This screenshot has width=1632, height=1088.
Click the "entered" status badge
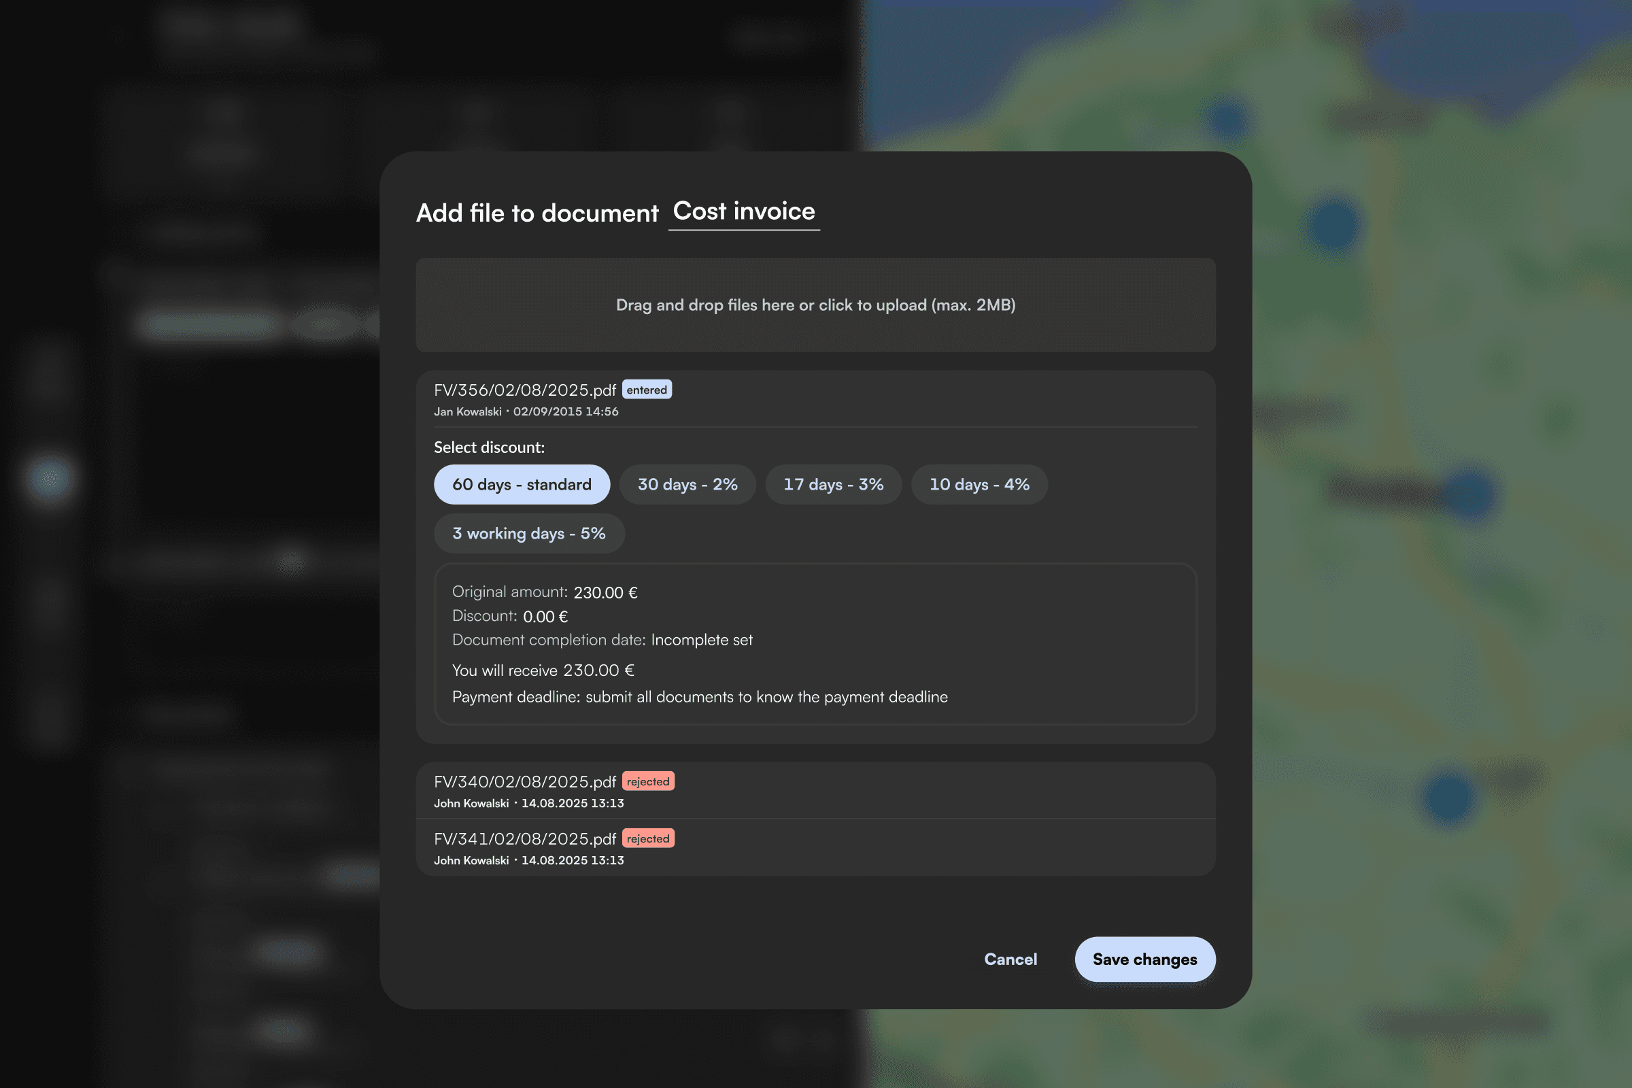click(647, 389)
